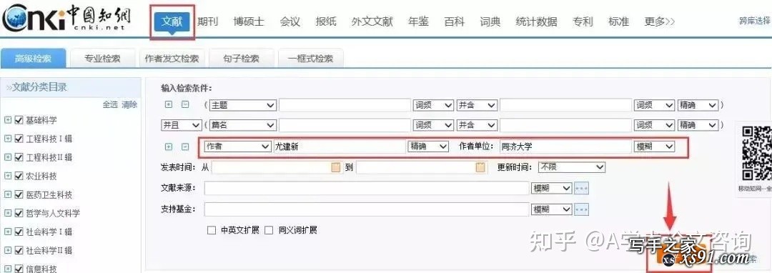Click the 移动知网 QR code

point(757,154)
